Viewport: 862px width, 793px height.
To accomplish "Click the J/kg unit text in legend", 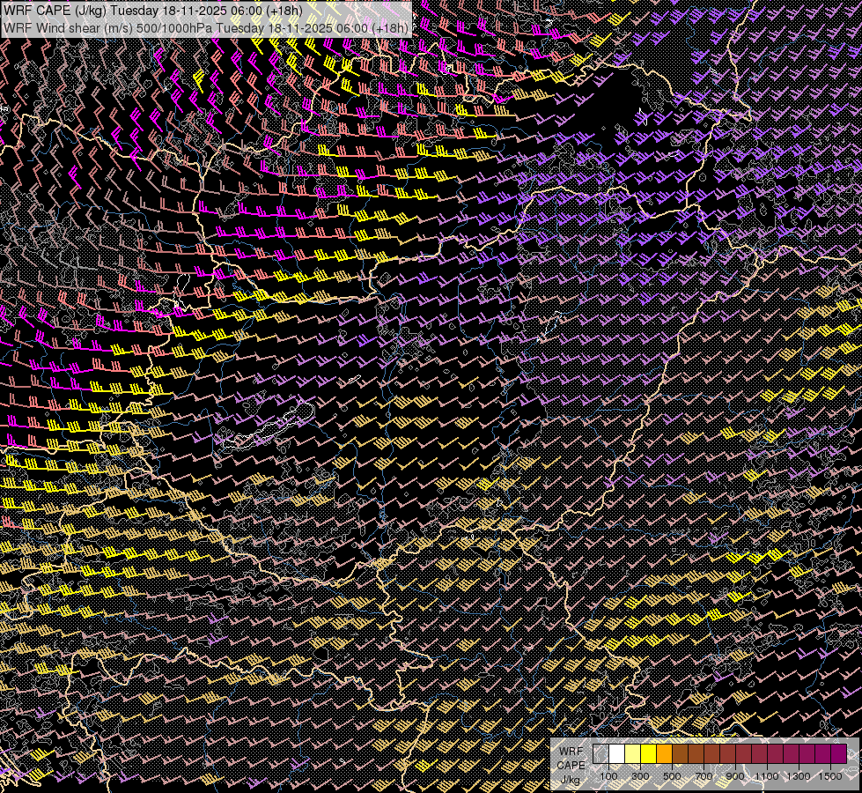I will click(571, 780).
